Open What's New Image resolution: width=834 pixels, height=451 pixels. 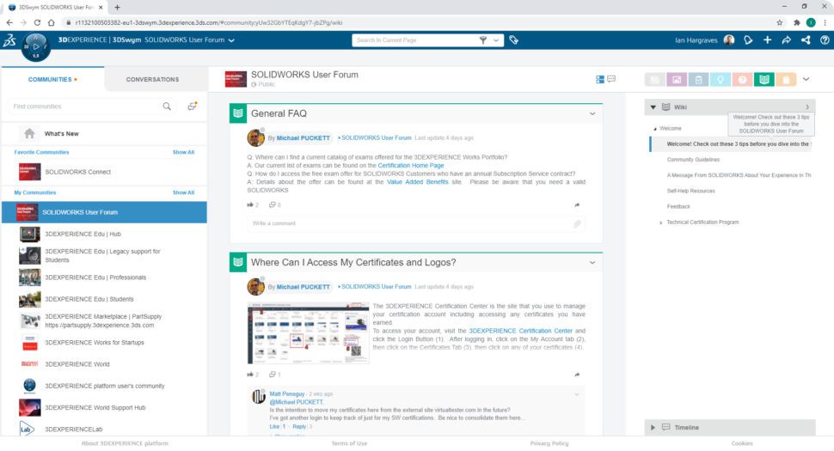[x=62, y=134]
